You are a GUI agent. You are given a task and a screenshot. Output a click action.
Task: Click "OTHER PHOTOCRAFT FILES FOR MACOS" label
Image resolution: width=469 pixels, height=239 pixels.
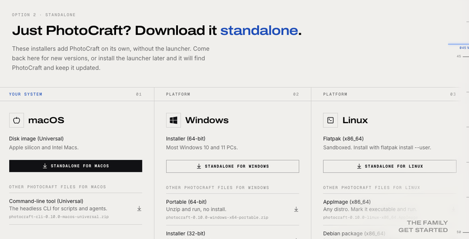(58, 187)
